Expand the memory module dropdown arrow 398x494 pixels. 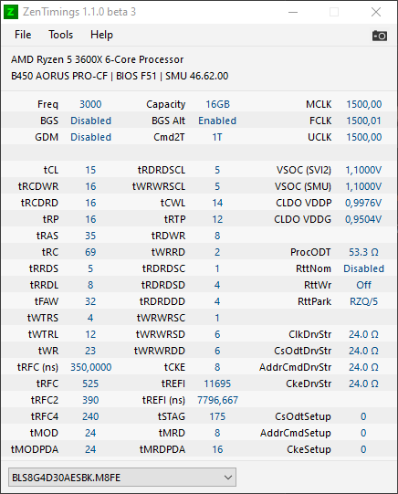tap(228, 478)
